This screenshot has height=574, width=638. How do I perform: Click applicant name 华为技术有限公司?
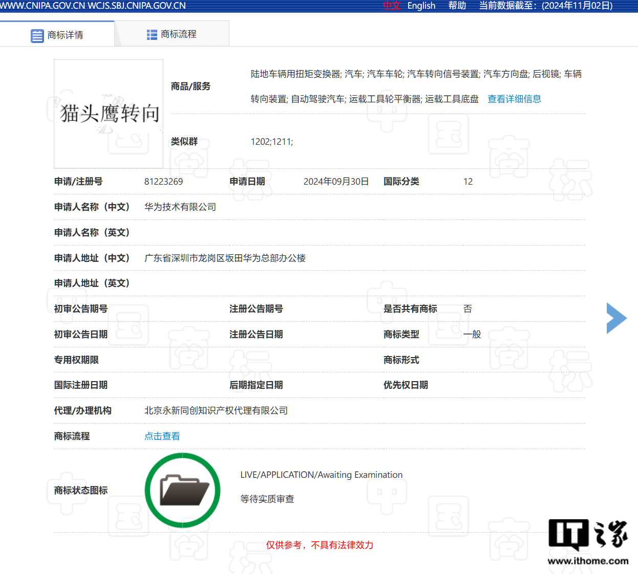pyautogui.click(x=180, y=207)
